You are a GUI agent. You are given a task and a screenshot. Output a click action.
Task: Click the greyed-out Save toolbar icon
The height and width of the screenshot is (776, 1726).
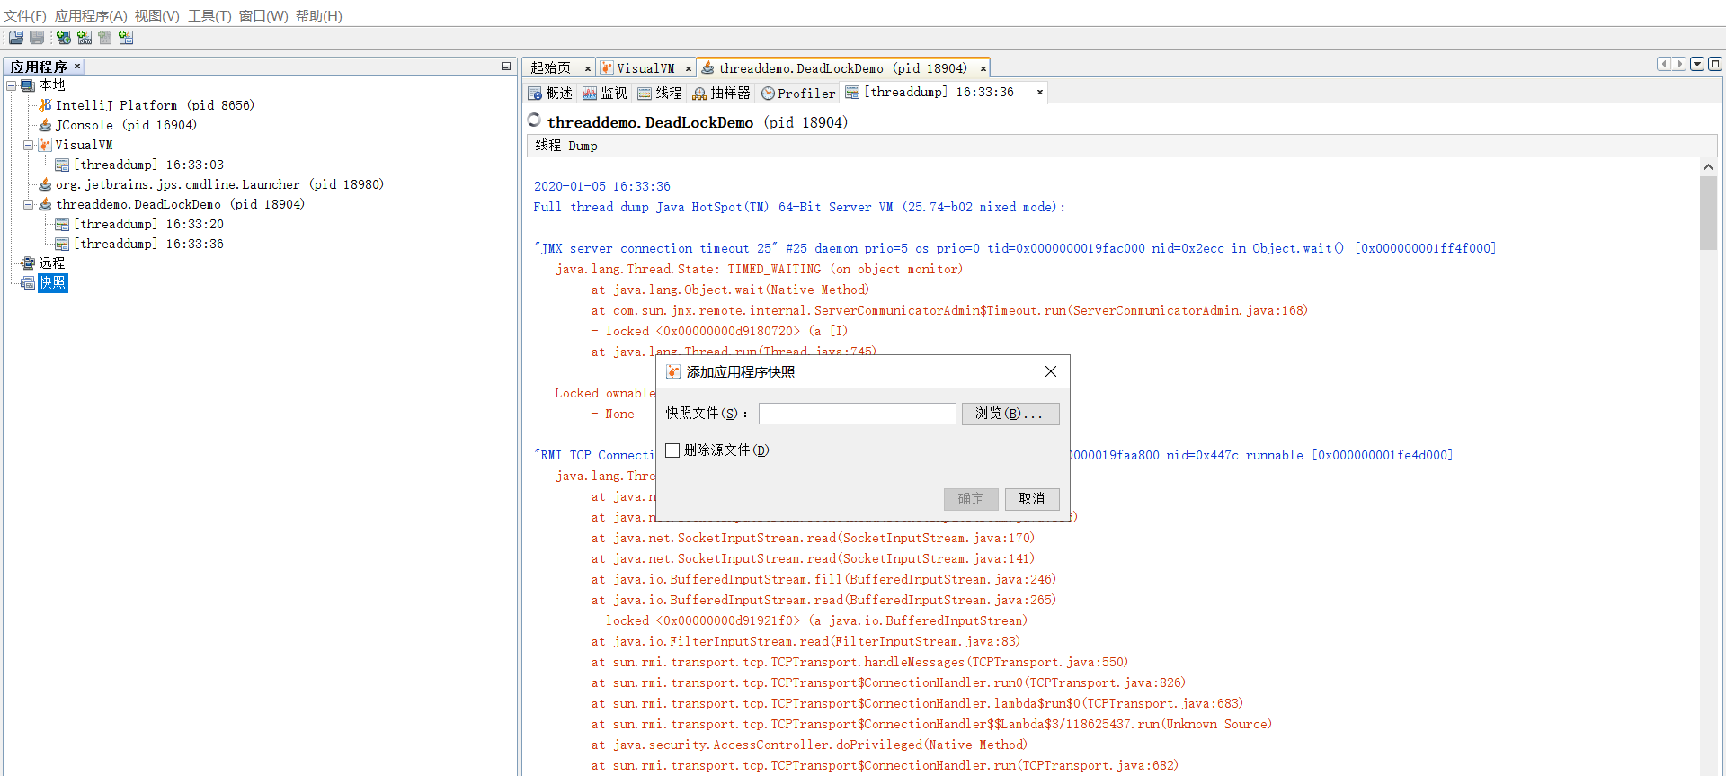[x=37, y=37]
